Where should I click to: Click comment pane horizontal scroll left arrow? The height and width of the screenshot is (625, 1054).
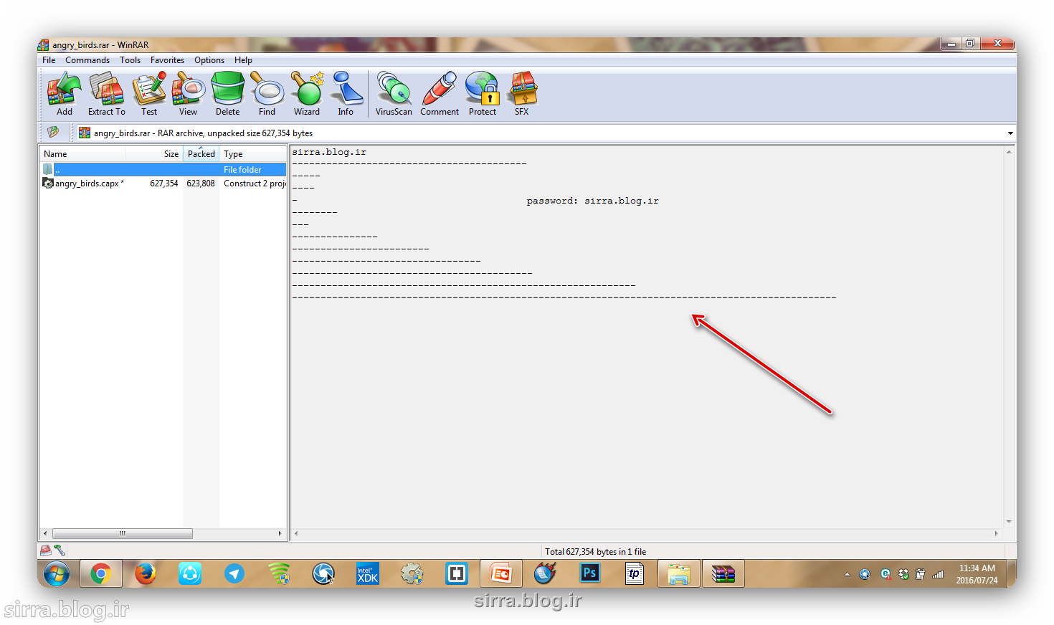pos(296,533)
